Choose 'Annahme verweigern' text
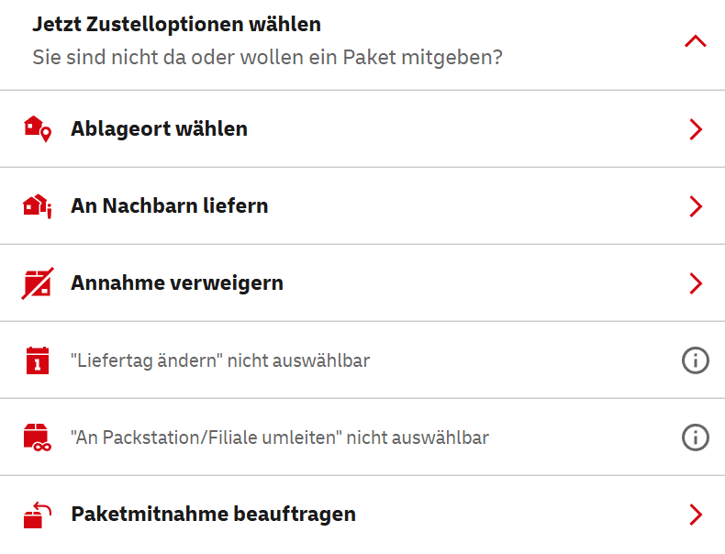Screen dimensions: 725x554 [x=176, y=283]
